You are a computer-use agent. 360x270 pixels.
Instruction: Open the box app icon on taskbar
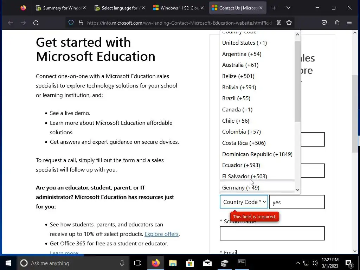coord(224,263)
